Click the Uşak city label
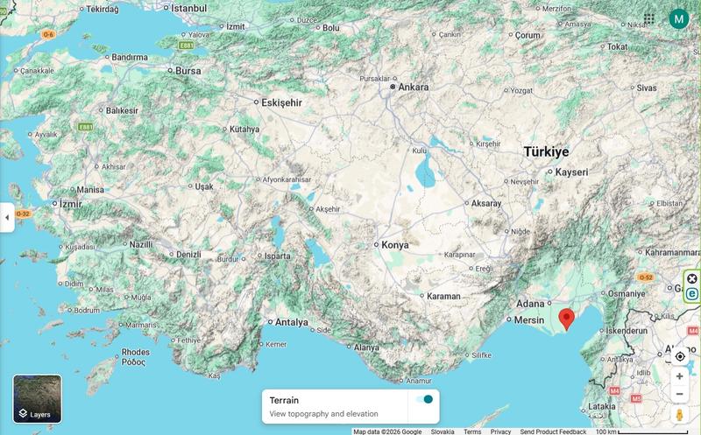This screenshot has width=701, height=435. coord(204,186)
